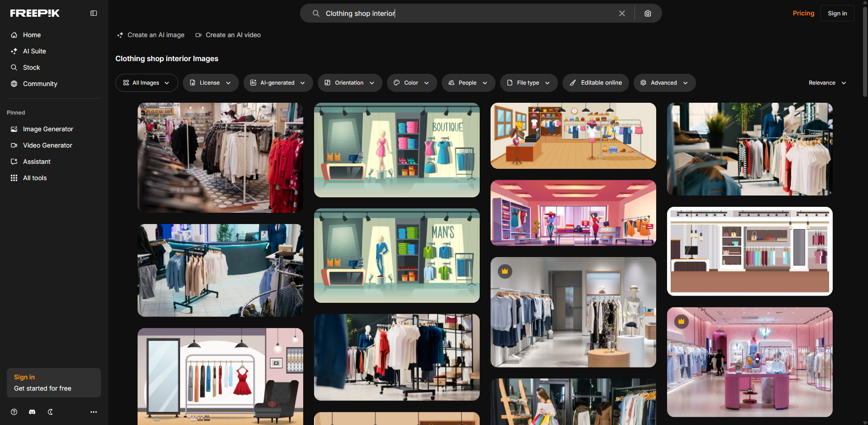The image size is (868, 425).
Task: Open the Video Generator from the sidebar
Action: 47,145
